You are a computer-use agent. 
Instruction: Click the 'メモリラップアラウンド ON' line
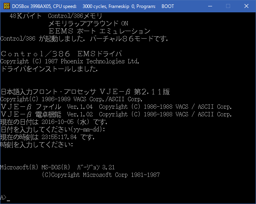(88, 24)
